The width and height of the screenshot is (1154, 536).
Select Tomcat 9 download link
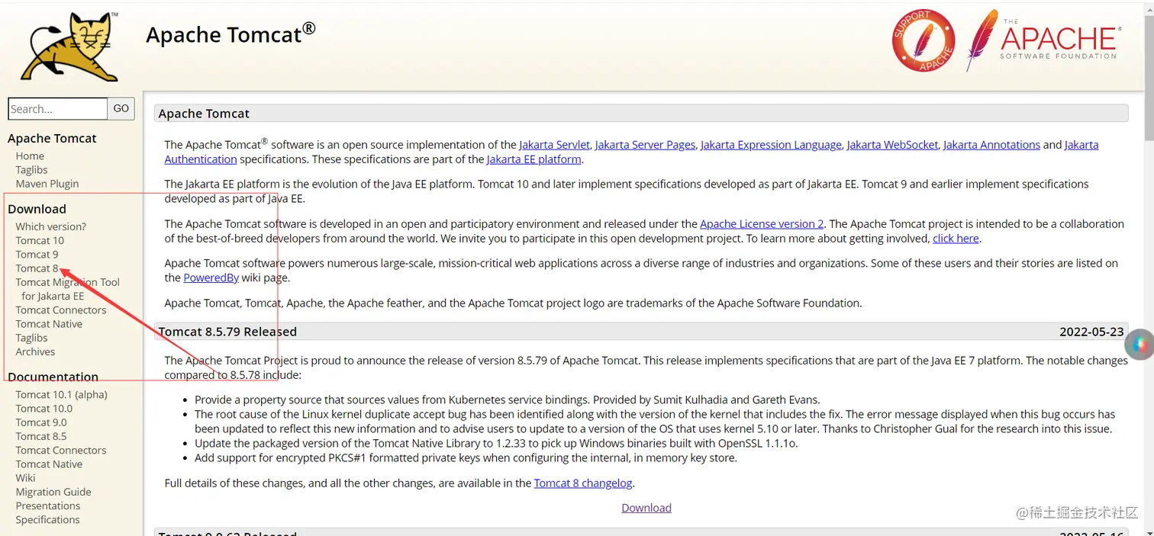tap(37, 254)
